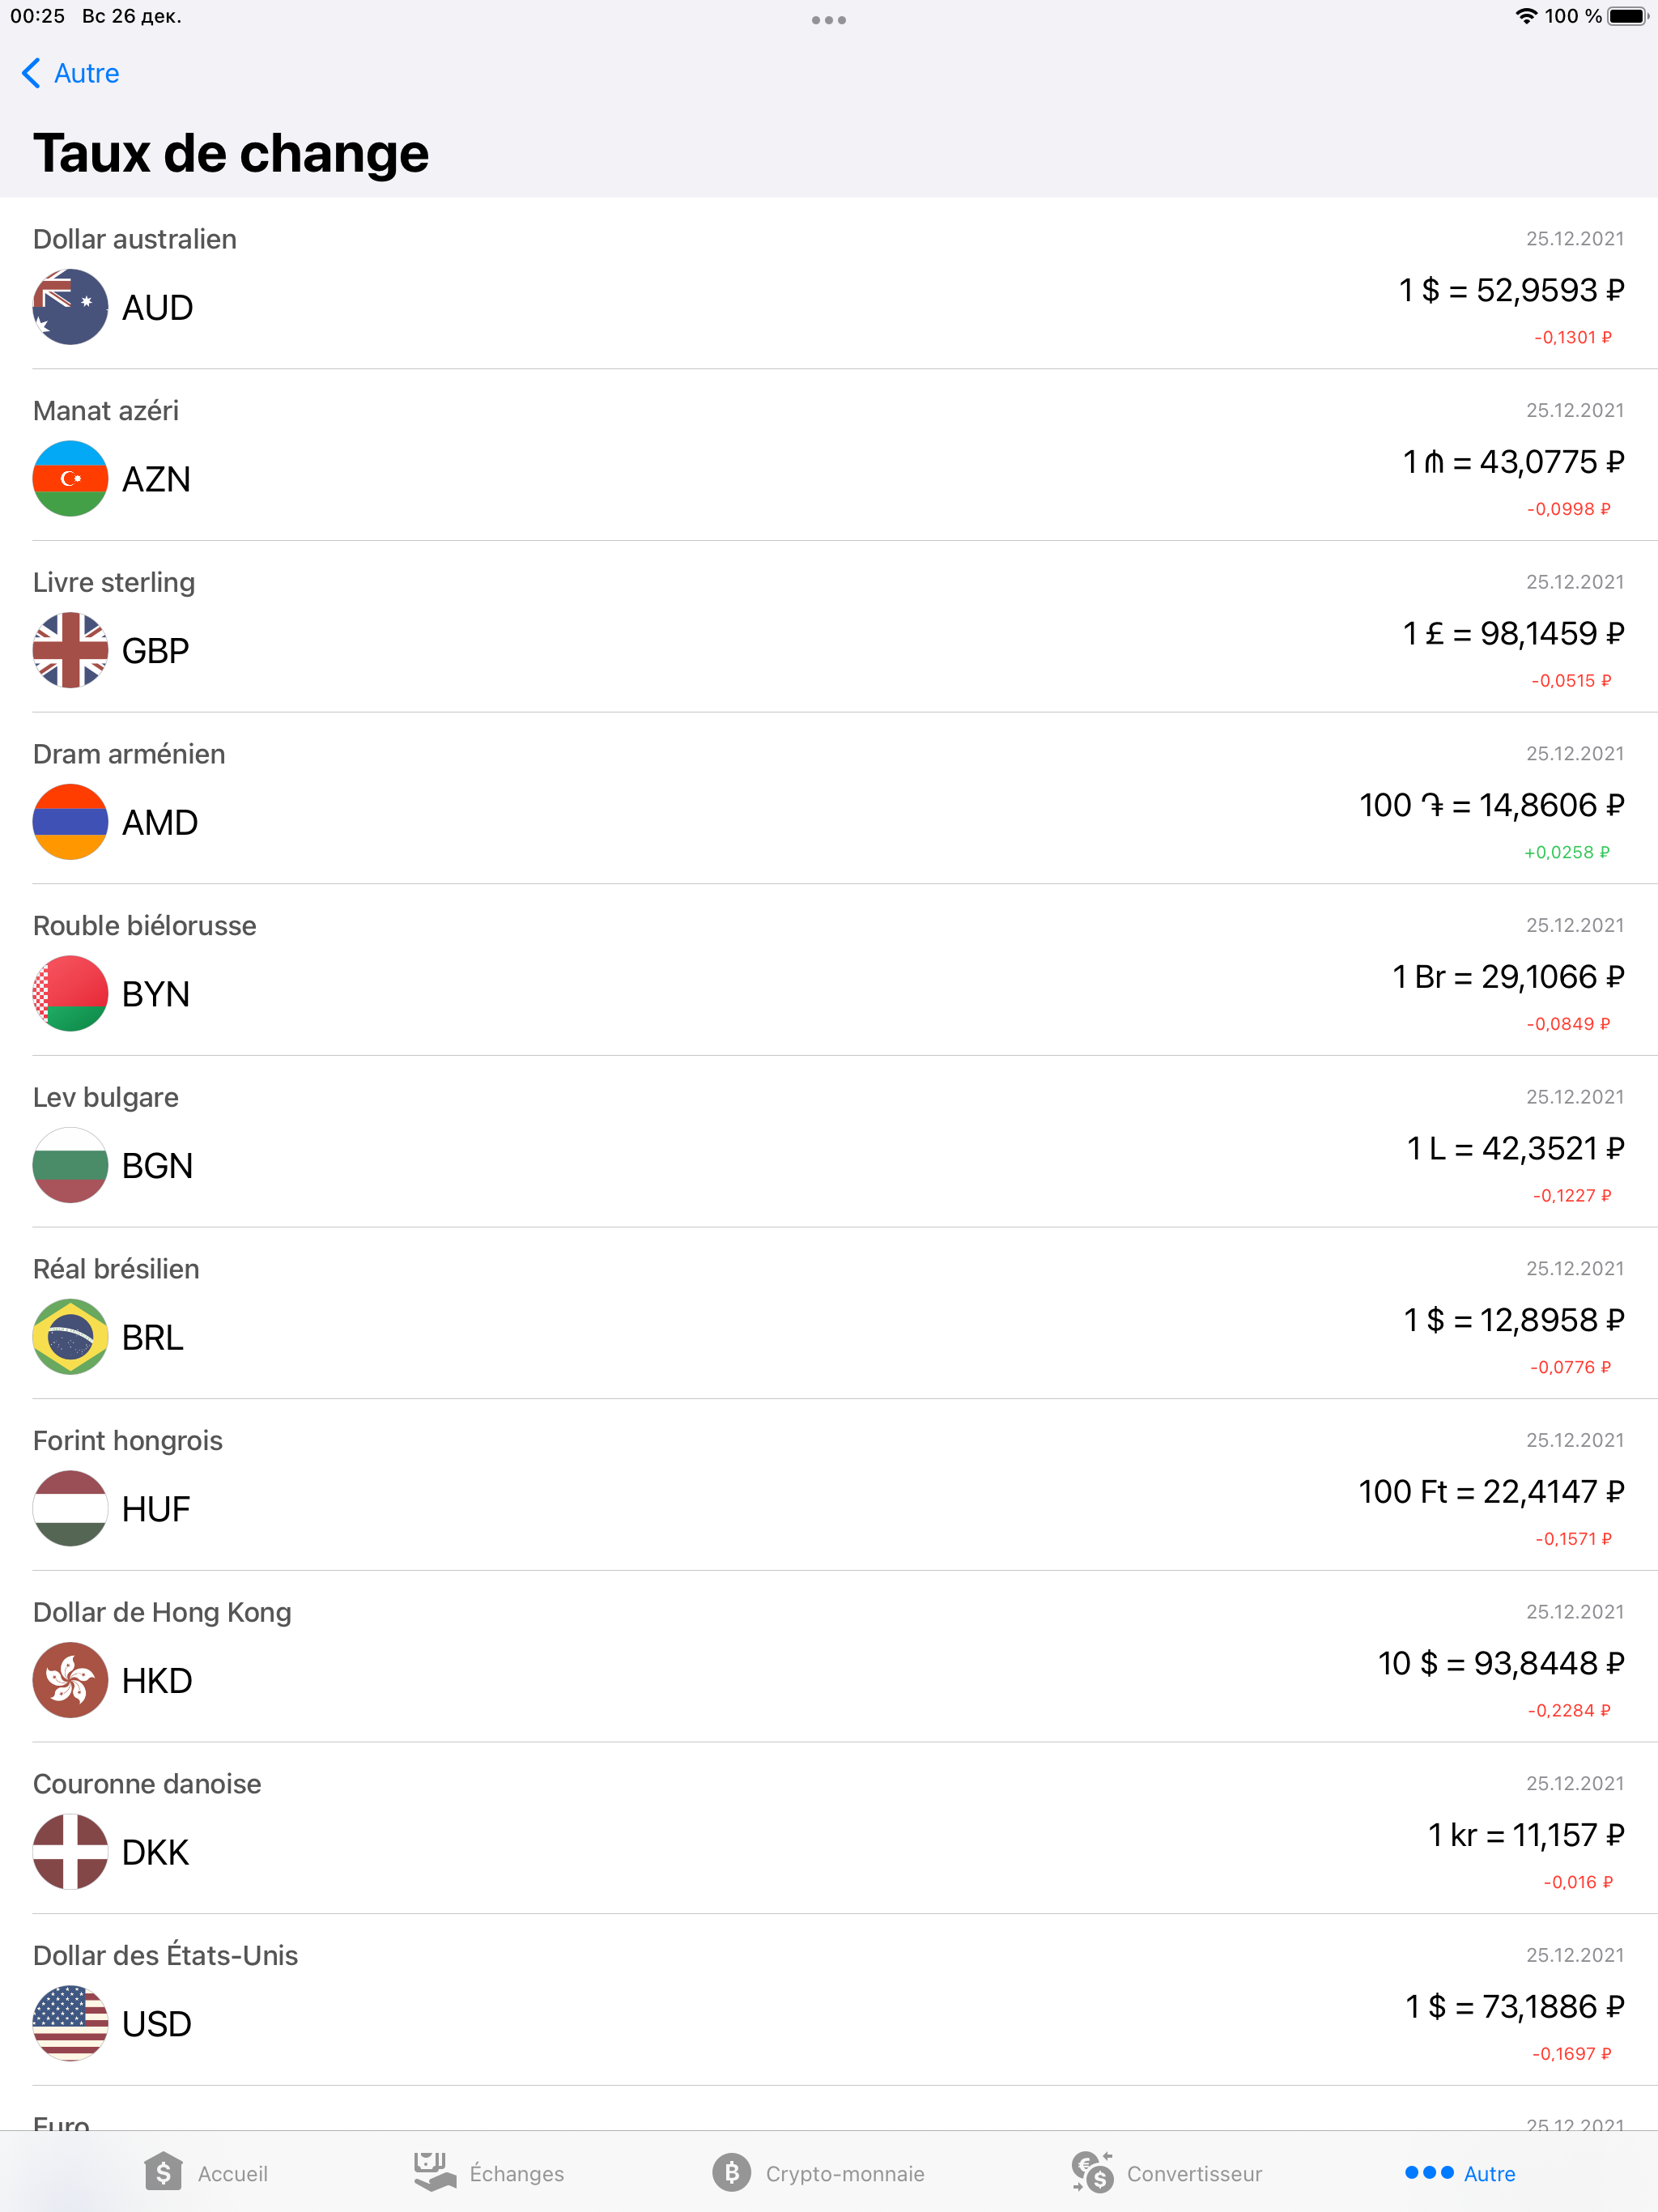The width and height of the screenshot is (1658, 2212).
Task: Tap the USD rate value 73,1886 ₽
Action: coord(1514,2007)
